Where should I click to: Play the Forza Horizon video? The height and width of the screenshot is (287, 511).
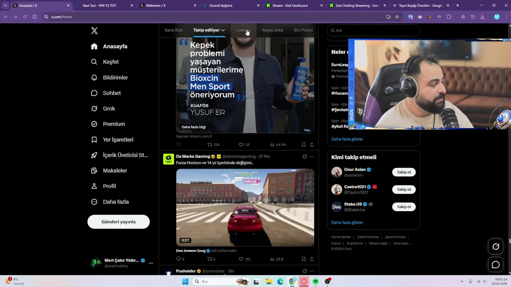tap(245, 207)
